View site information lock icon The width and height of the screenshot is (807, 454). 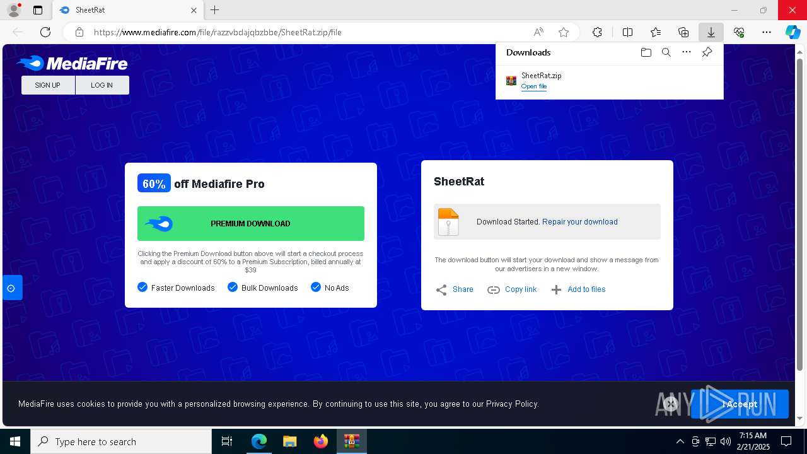click(x=79, y=32)
